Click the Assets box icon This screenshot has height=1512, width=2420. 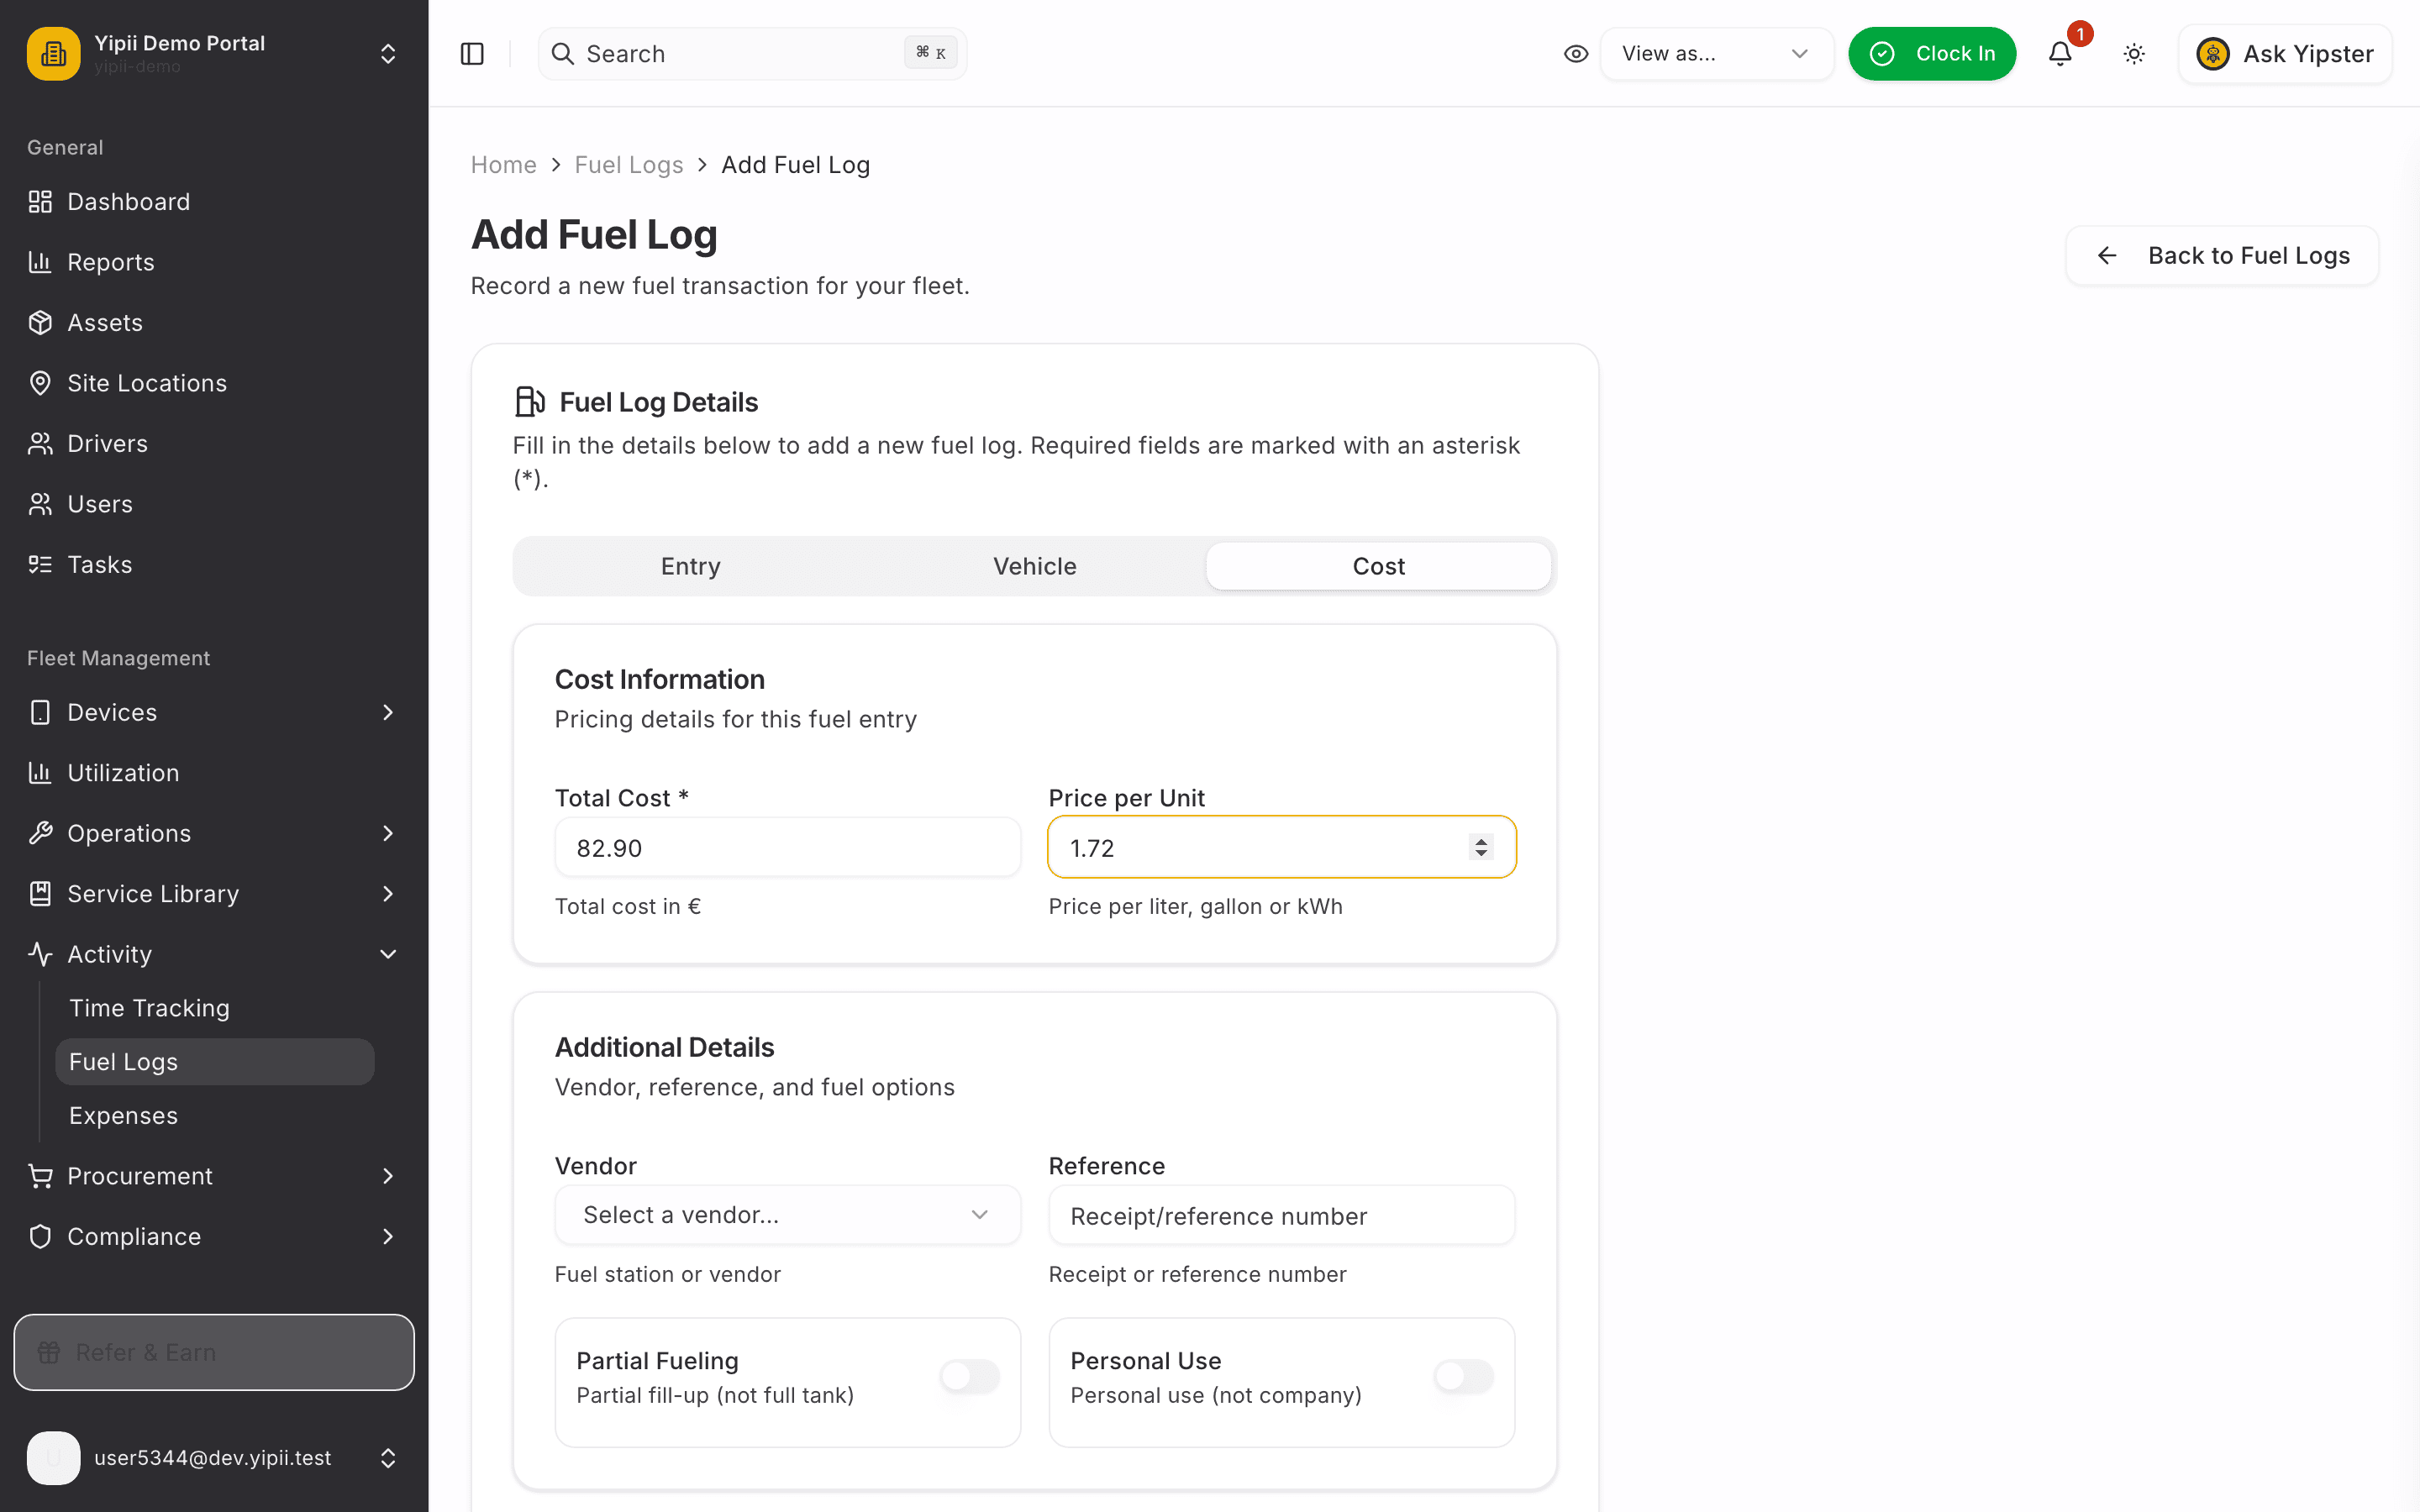pyautogui.click(x=40, y=323)
